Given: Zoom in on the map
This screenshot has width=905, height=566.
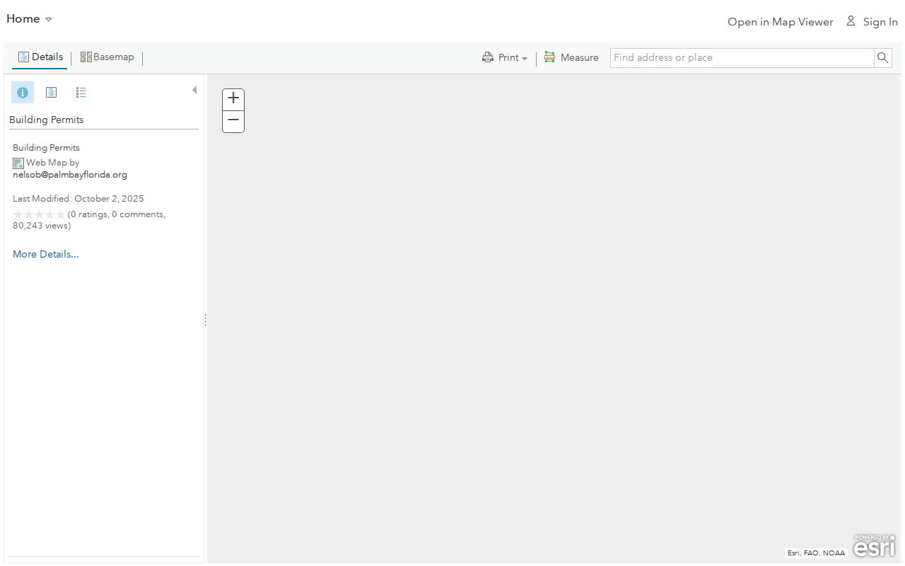Looking at the screenshot, I should coord(233,100).
